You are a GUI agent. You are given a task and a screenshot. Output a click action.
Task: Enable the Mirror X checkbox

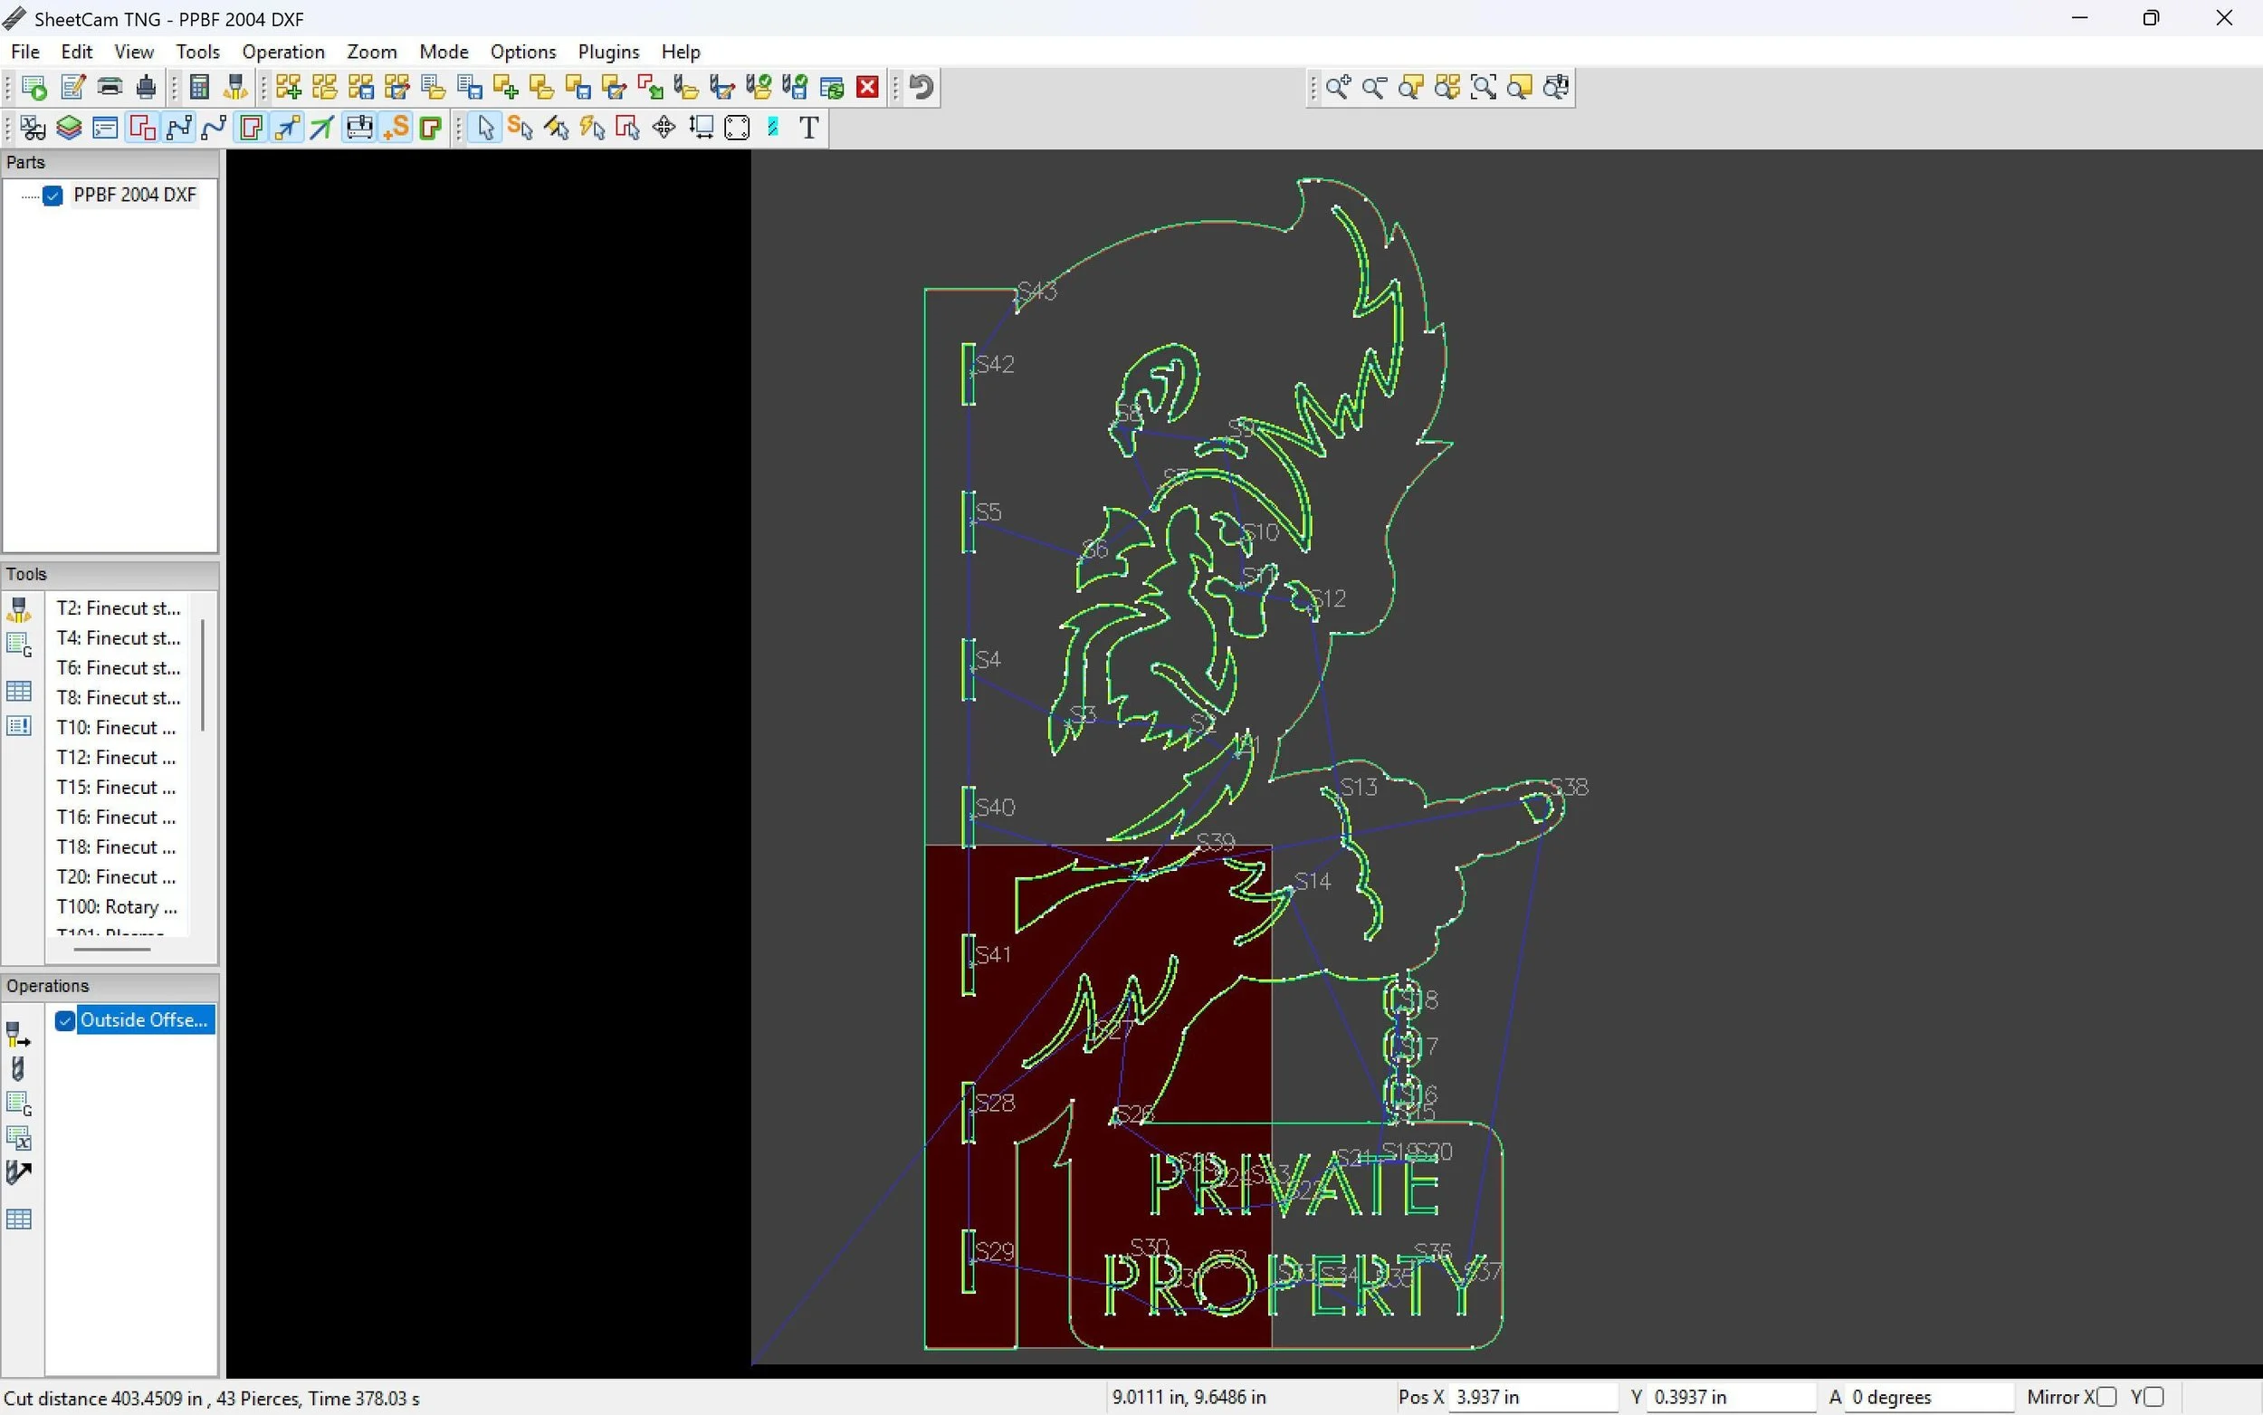(2105, 1396)
